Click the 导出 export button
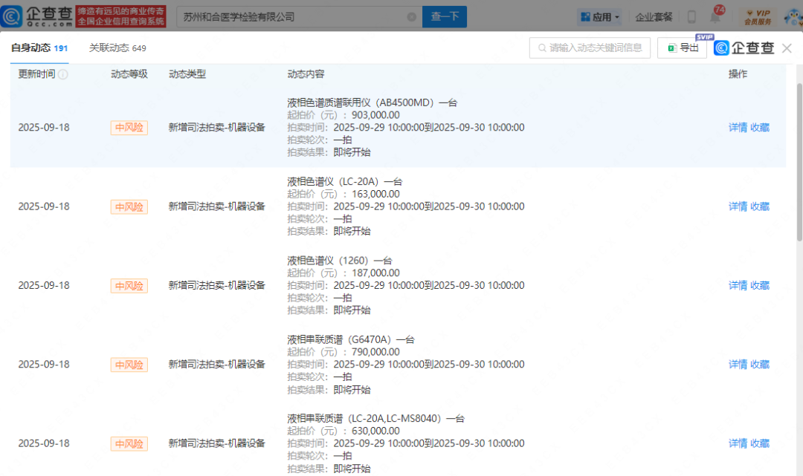Image resolution: width=803 pixels, height=476 pixels. pos(682,48)
